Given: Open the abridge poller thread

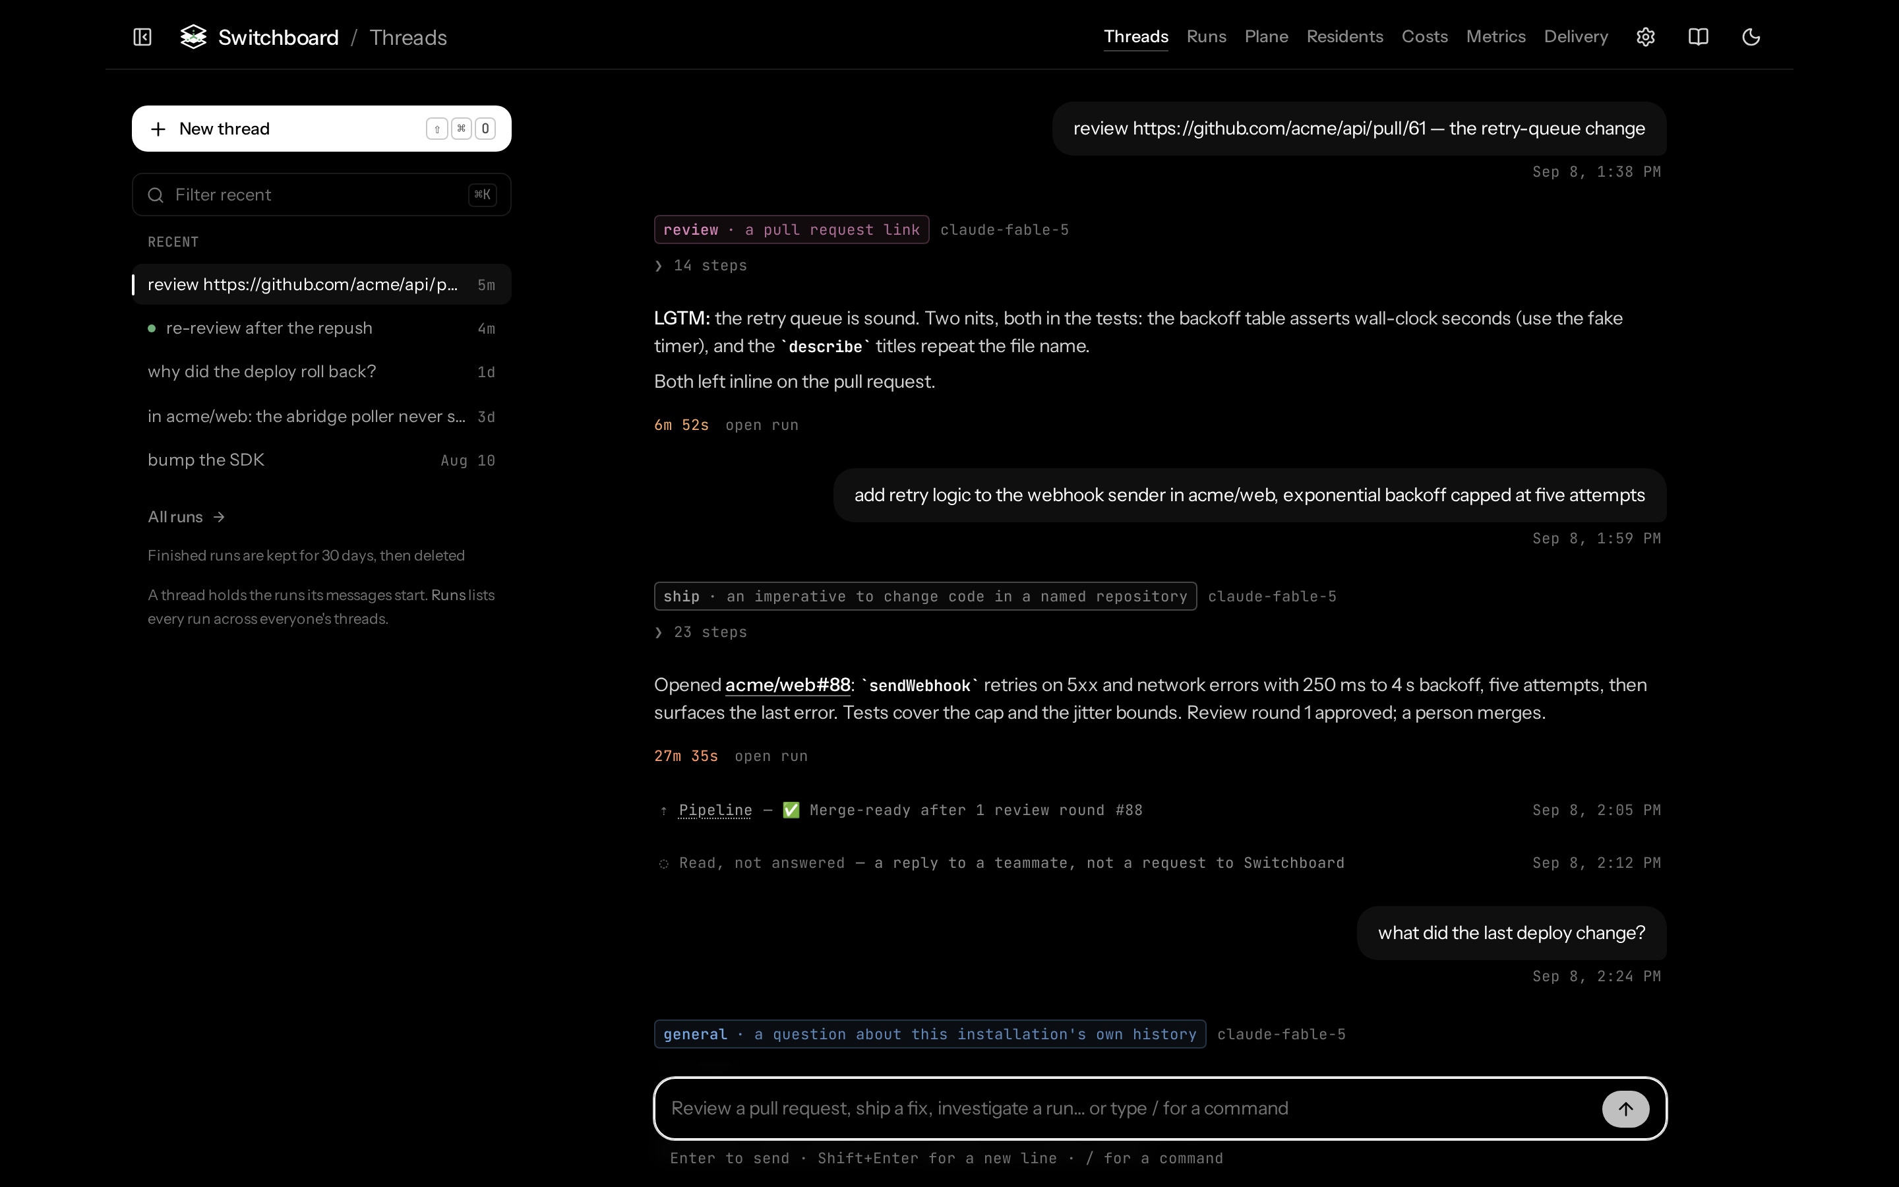Looking at the screenshot, I should tap(322, 416).
